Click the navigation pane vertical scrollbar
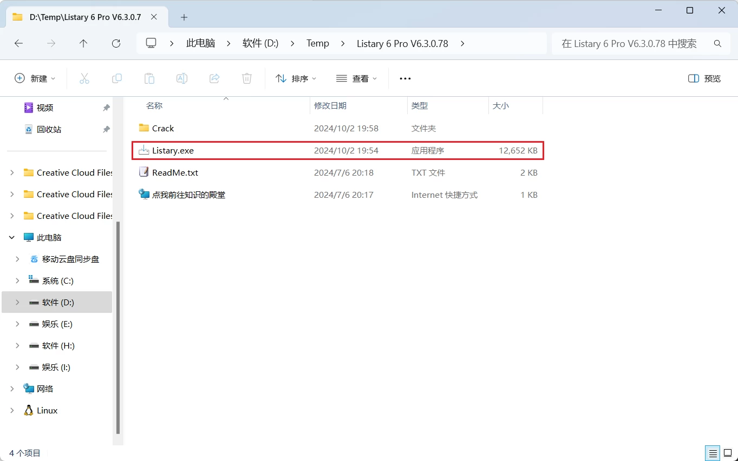The image size is (738, 461). [118, 329]
